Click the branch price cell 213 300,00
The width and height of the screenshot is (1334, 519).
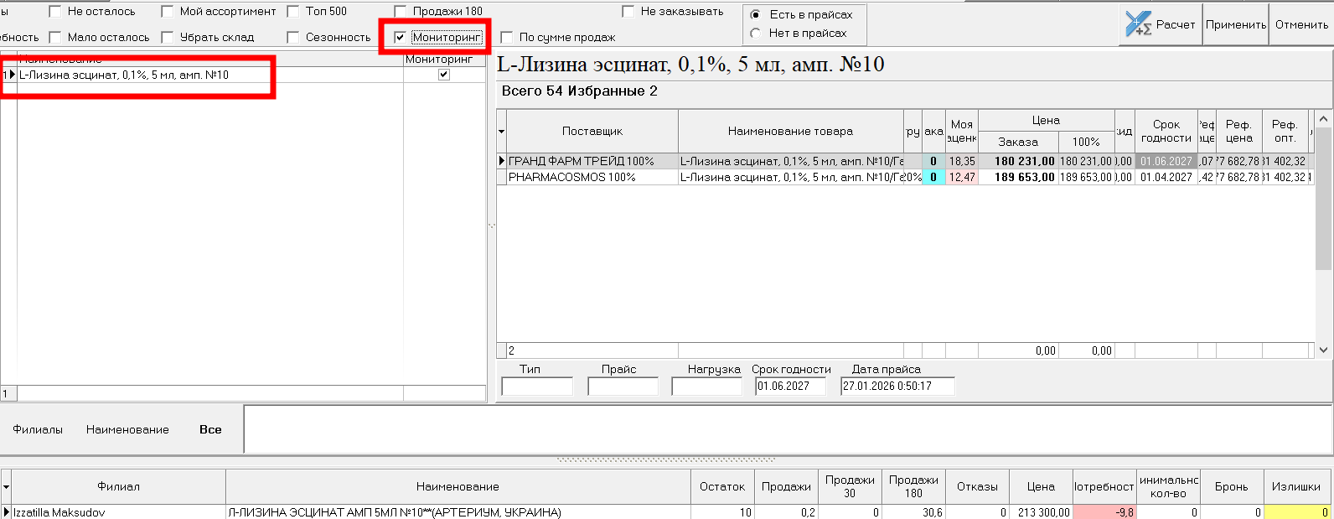[1041, 512]
